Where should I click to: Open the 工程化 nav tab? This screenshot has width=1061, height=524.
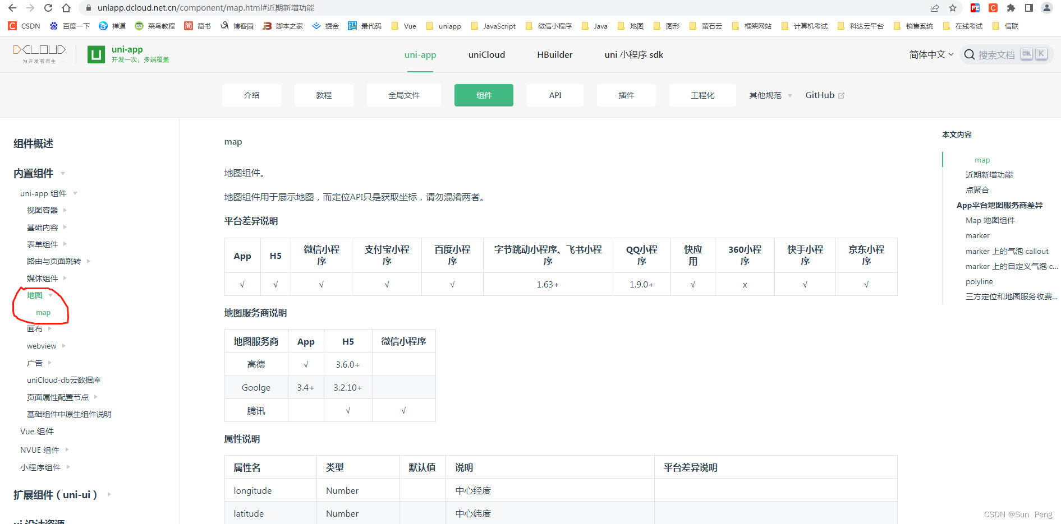(702, 95)
